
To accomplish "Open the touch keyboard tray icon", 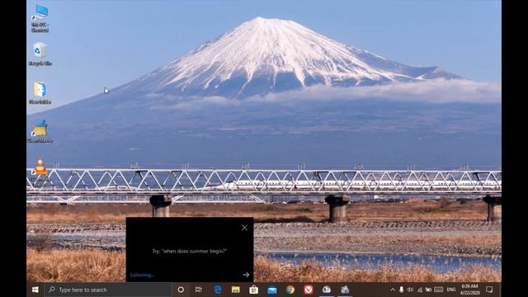I will point(438,290).
